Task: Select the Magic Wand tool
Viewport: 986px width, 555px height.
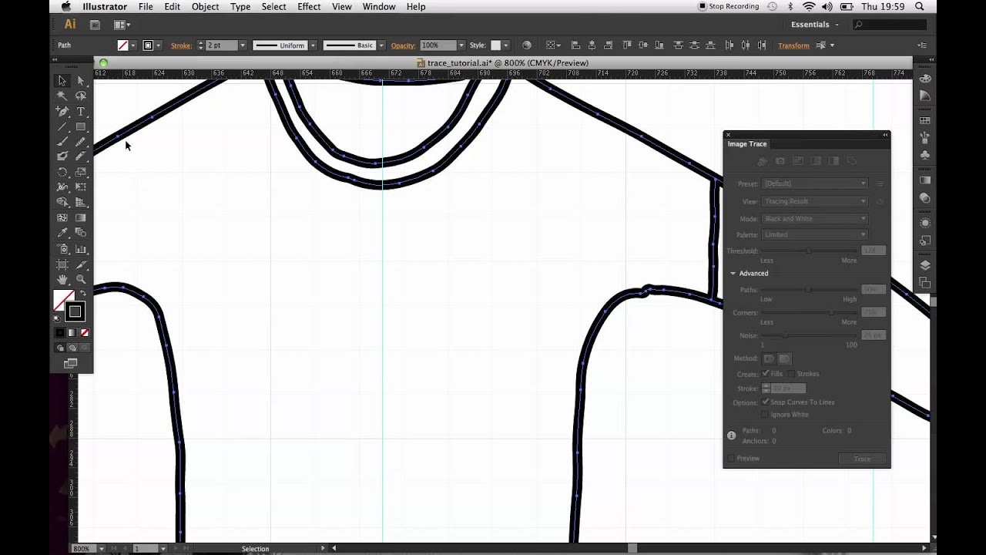Action: click(x=62, y=96)
